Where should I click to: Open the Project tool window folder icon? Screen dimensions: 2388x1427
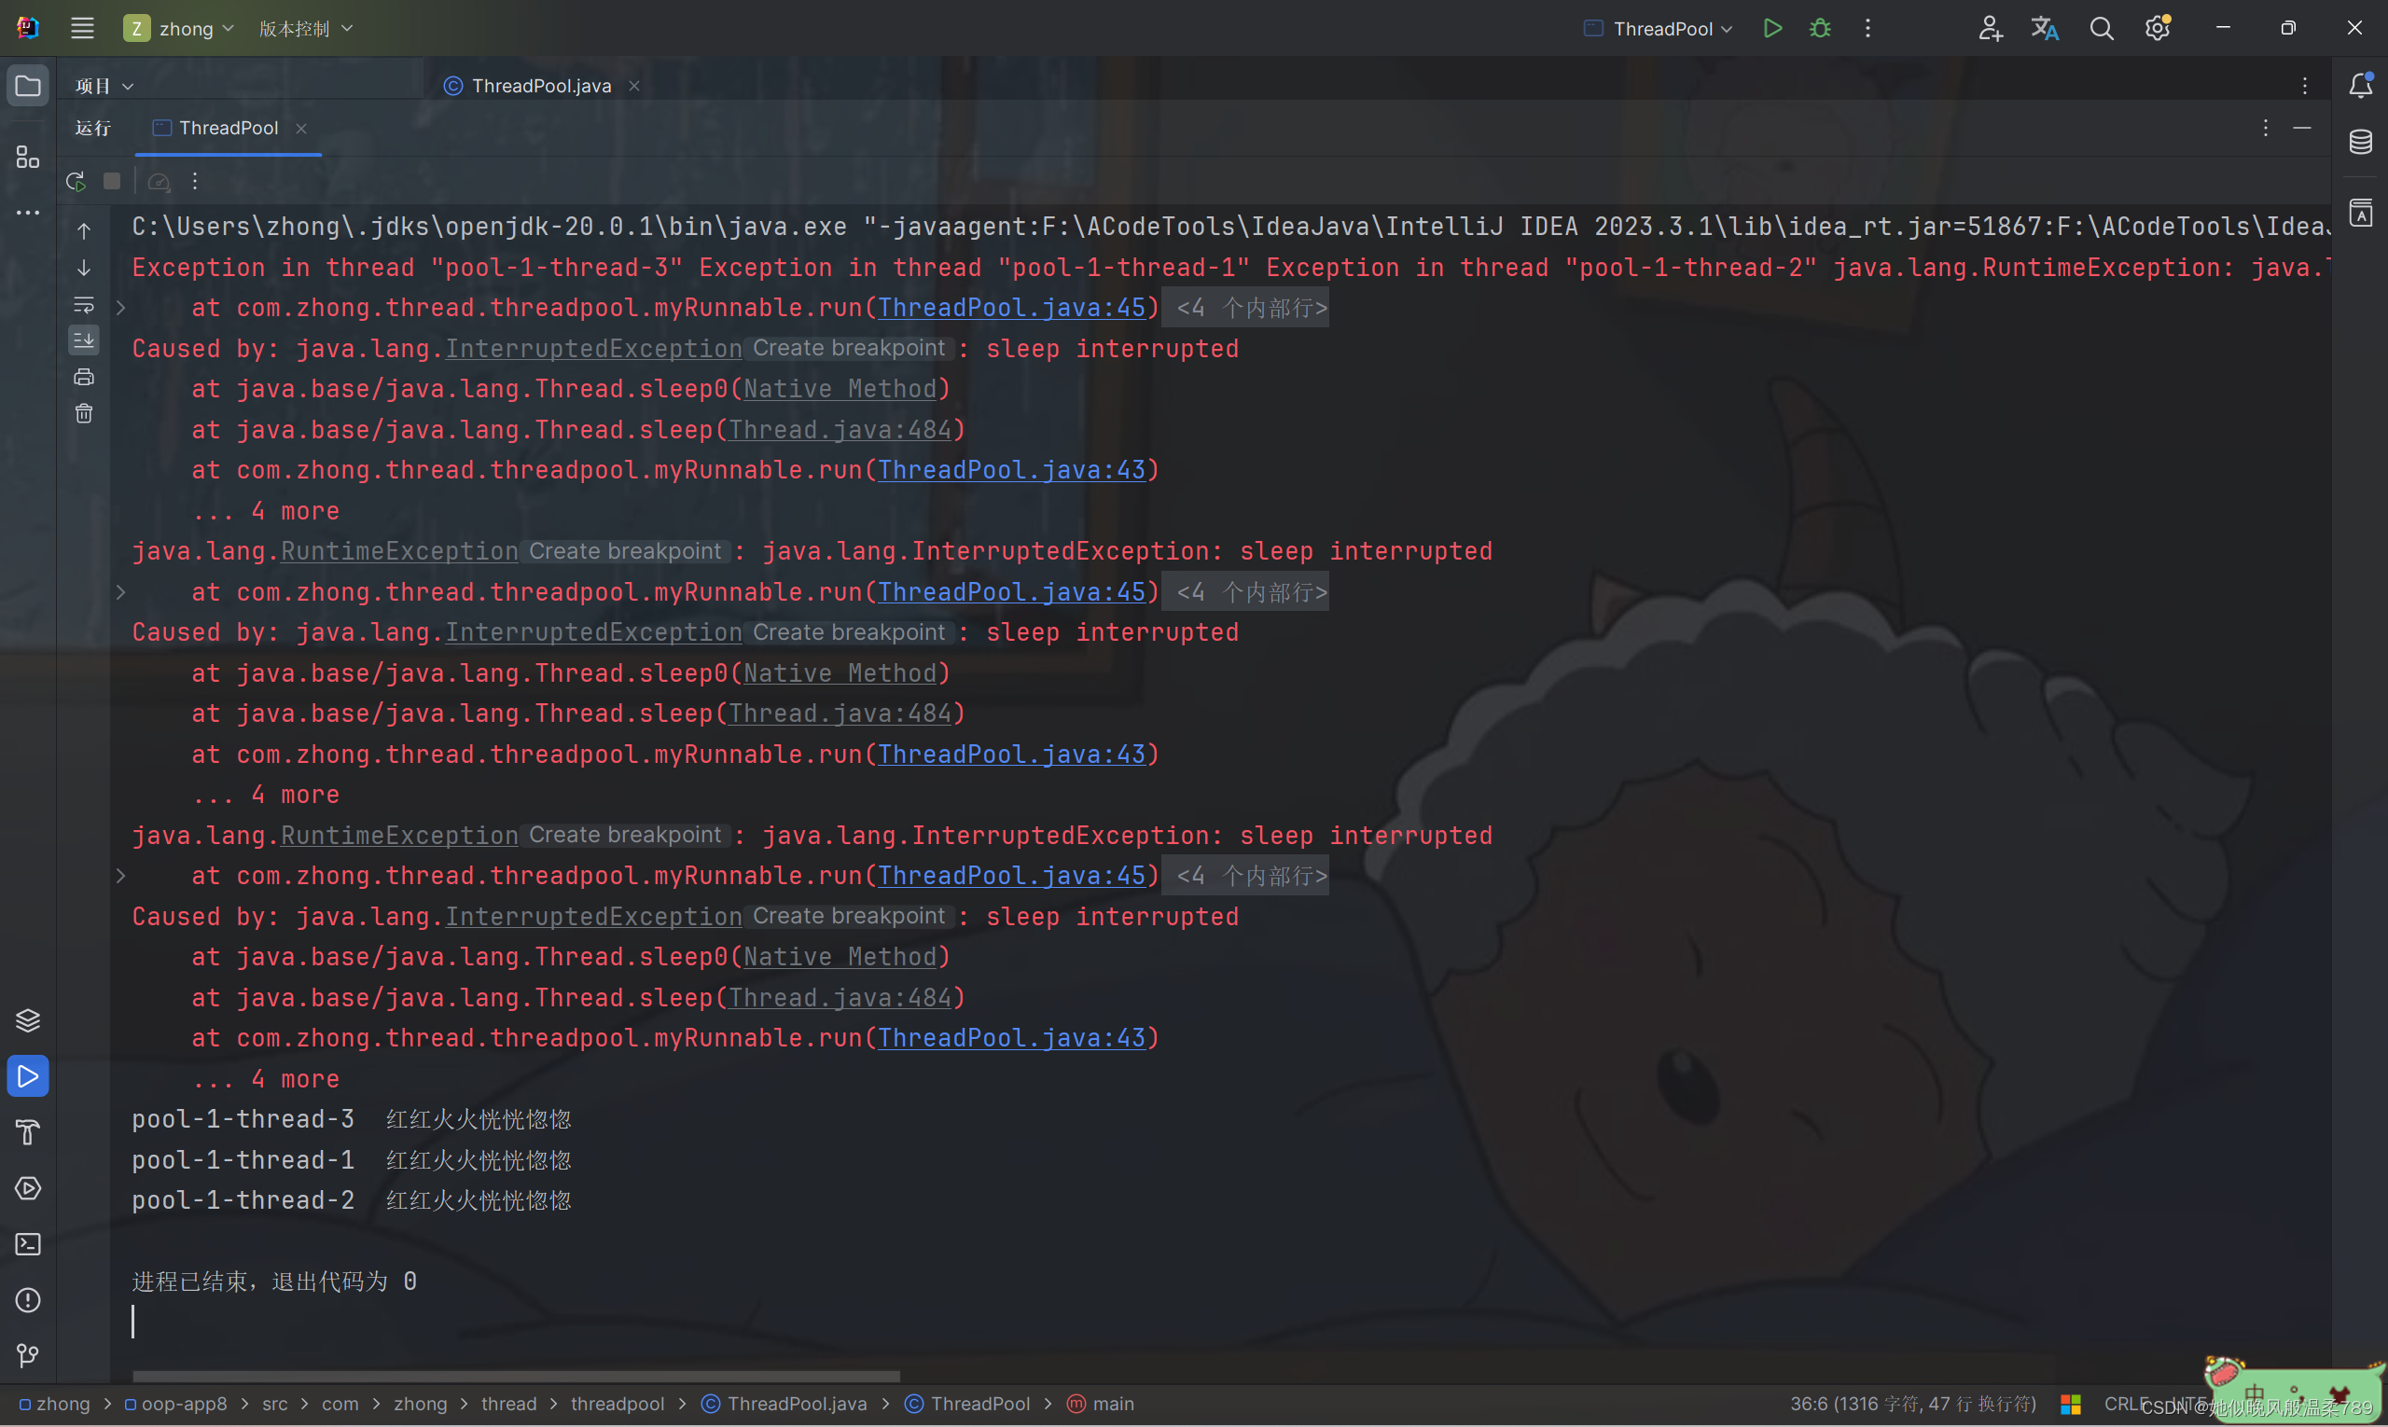28,86
